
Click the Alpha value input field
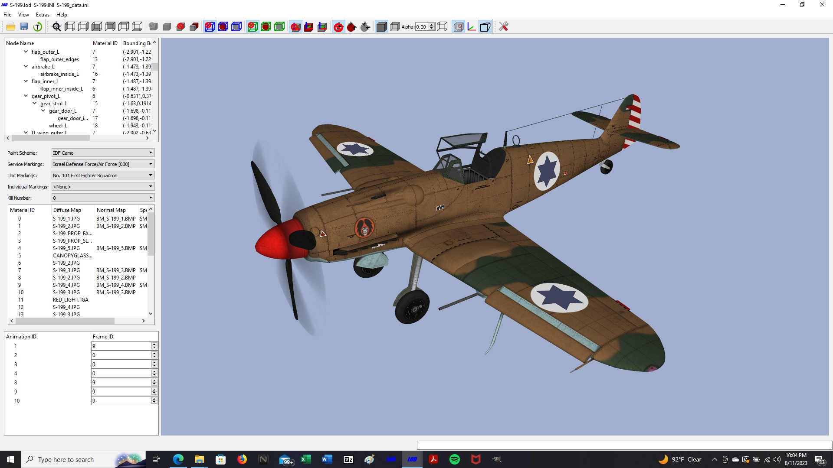tap(422, 27)
